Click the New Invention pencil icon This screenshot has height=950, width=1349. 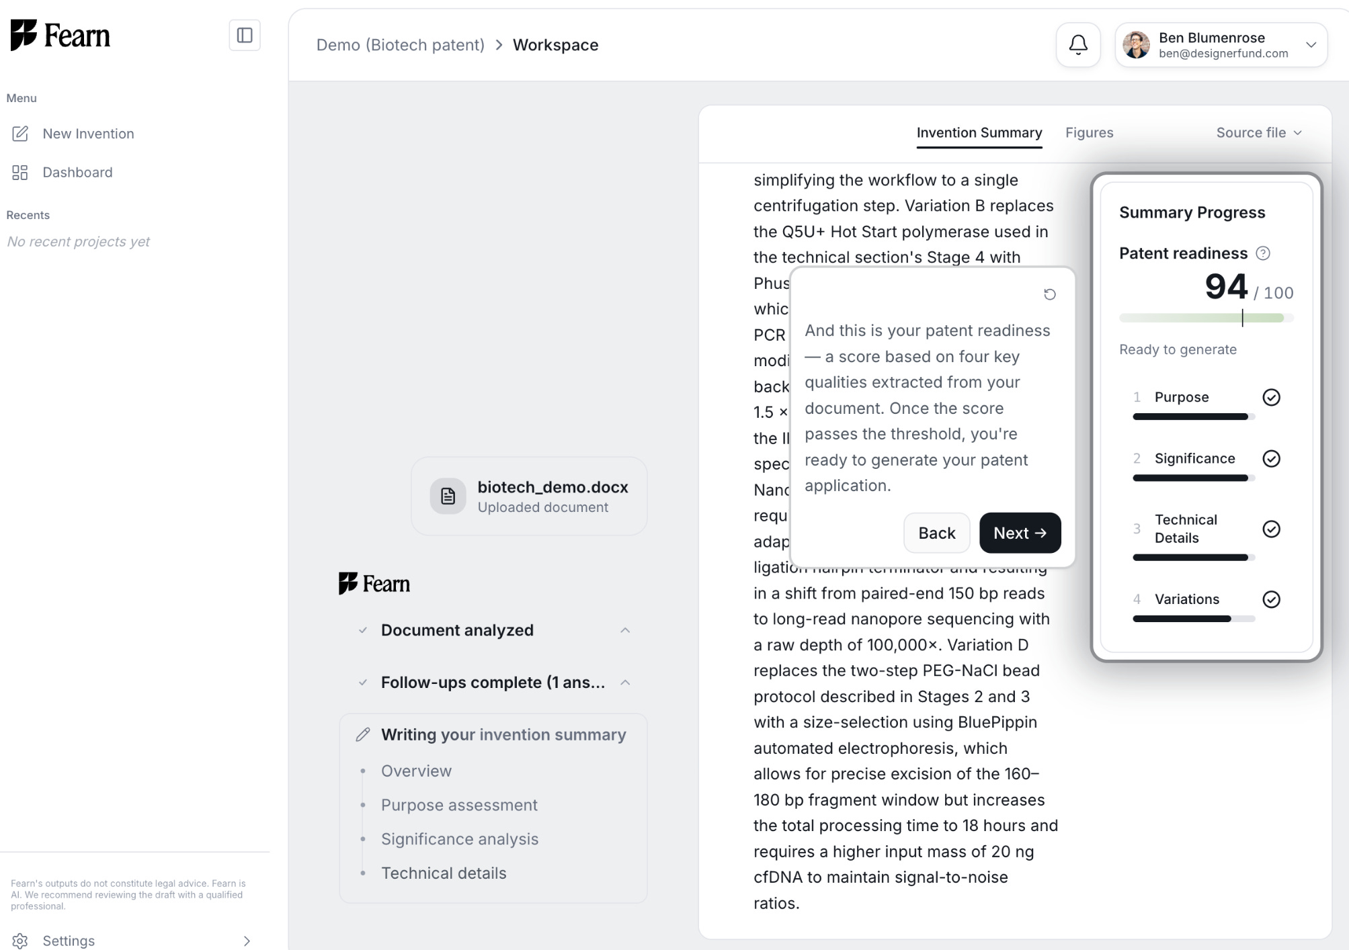20,134
